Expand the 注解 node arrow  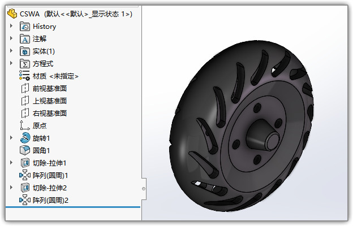pos(11,38)
